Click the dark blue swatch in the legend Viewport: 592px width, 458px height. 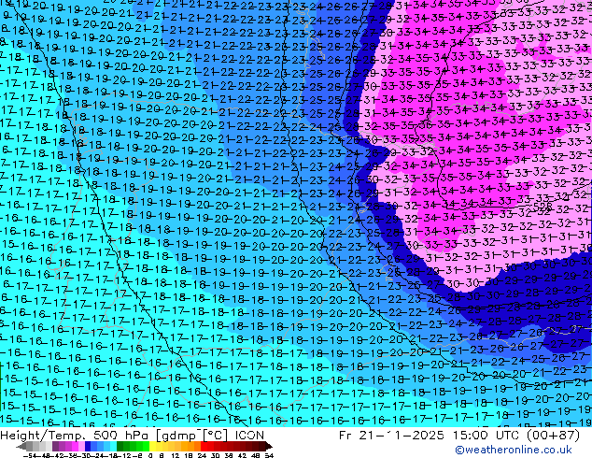(x=88, y=447)
